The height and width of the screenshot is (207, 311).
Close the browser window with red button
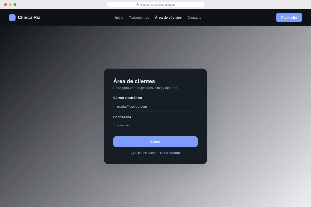5,5
